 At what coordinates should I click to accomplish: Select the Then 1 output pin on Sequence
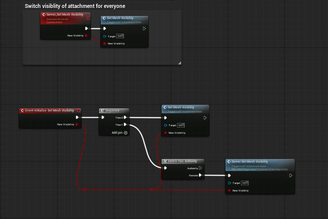[x=125, y=125]
